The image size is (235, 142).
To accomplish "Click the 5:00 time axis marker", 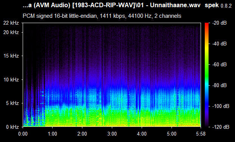I will pos(172,134).
